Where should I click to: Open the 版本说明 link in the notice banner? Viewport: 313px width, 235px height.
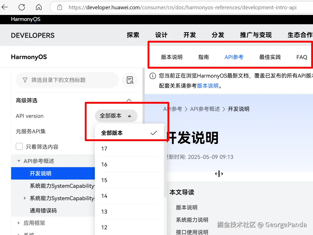(x=208, y=86)
